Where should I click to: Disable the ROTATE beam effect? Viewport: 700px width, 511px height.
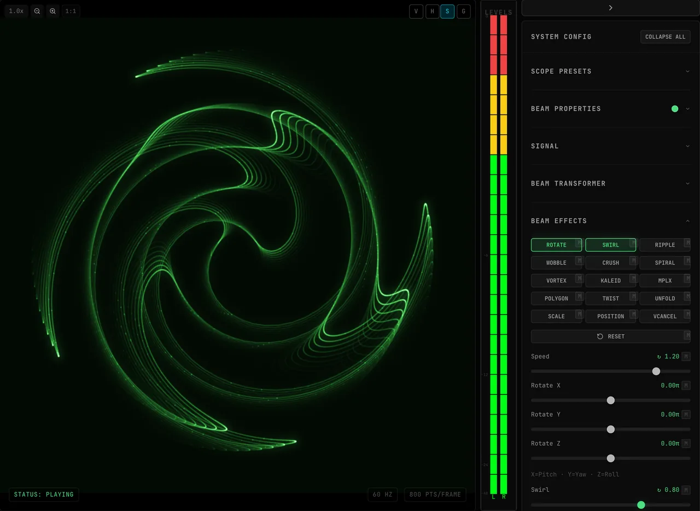coord(556,245)
